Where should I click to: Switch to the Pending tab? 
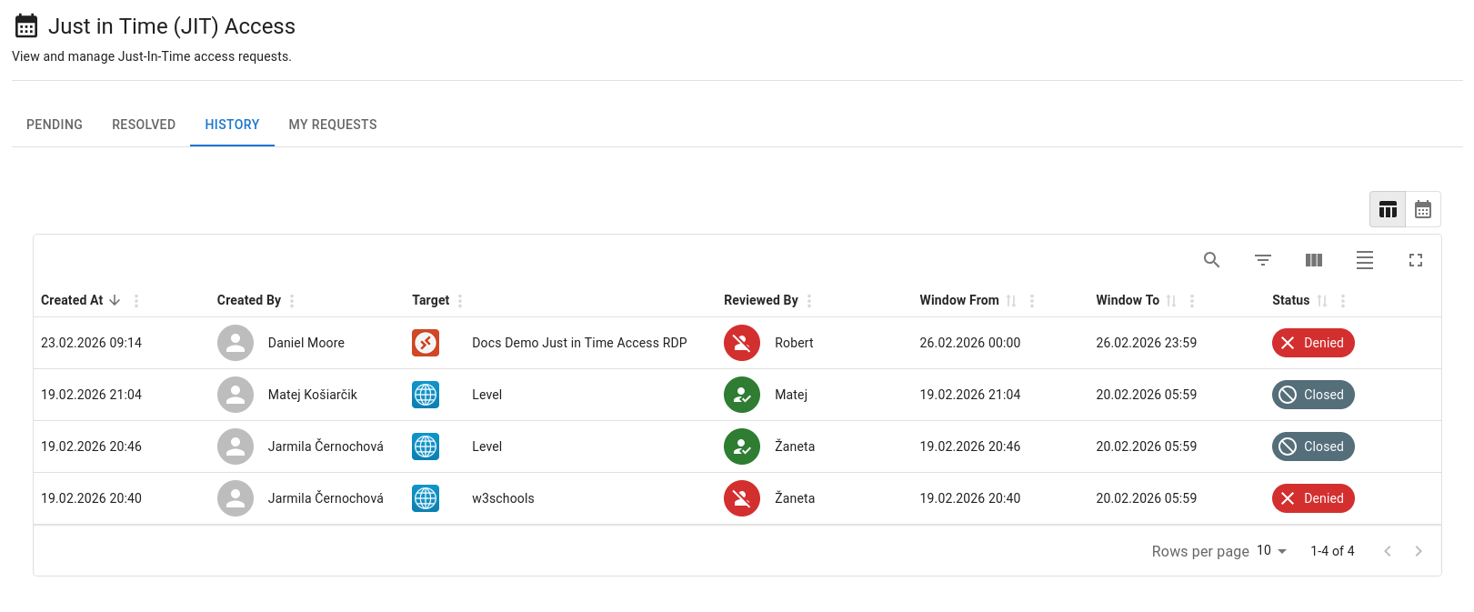click(55, 125)
